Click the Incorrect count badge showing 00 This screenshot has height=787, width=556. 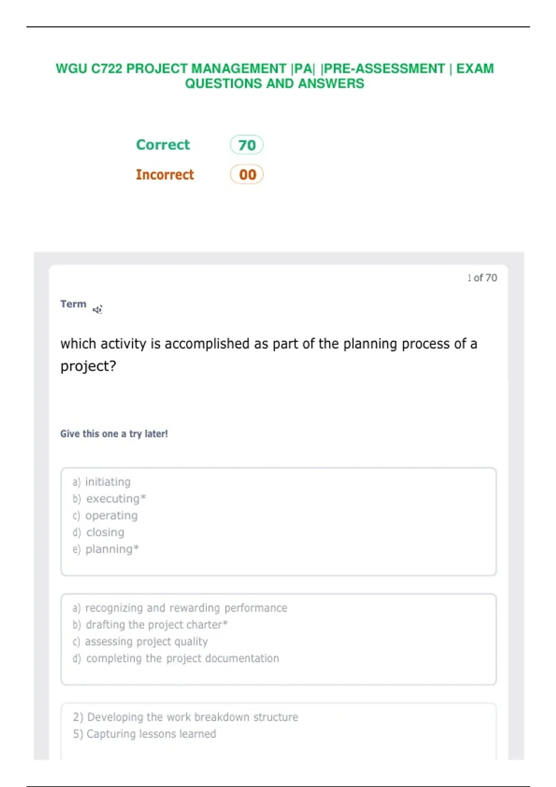click(247, 175)
